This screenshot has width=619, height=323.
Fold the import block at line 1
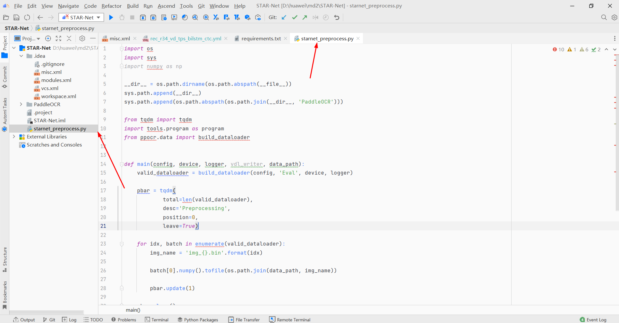point(122,48)
